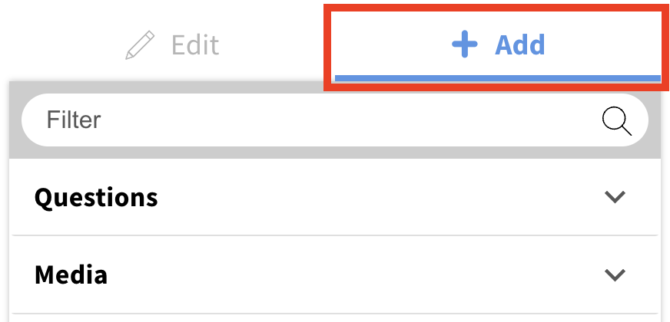Image resolution: width=670 pixels, height=322 pixels.
Task: Click the Media row
Action: pyautogui.click(x=334, y=274)
